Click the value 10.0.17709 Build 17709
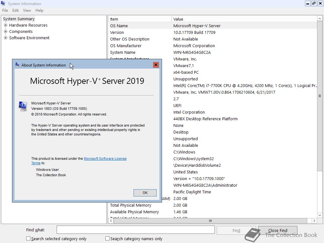The width and height of the screenshot is (324, 243). click(x=194, y=33)
